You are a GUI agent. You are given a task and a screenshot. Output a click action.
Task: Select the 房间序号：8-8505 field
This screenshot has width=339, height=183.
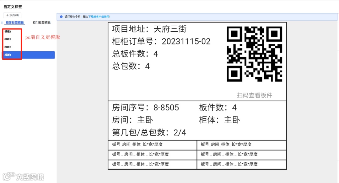click(x=146, y=108)
